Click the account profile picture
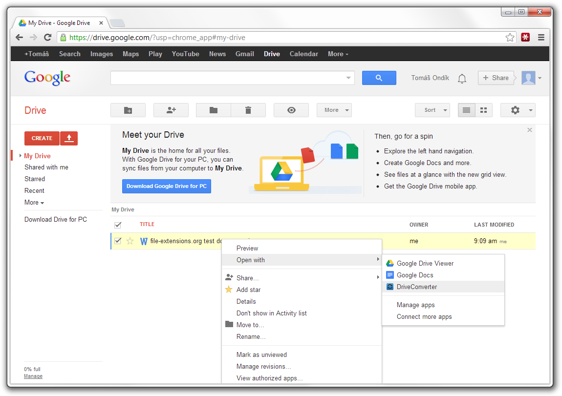This screenshot has height=396, width=562. (528, 78)
